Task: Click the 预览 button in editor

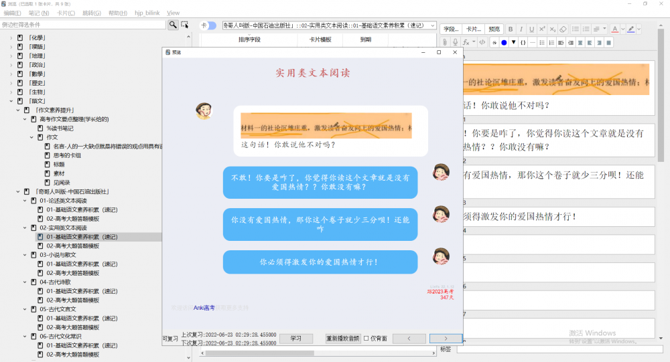Action: (x=494, y=29)
